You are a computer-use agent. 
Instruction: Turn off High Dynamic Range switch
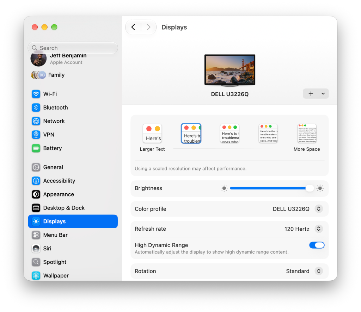coord(317,245)
